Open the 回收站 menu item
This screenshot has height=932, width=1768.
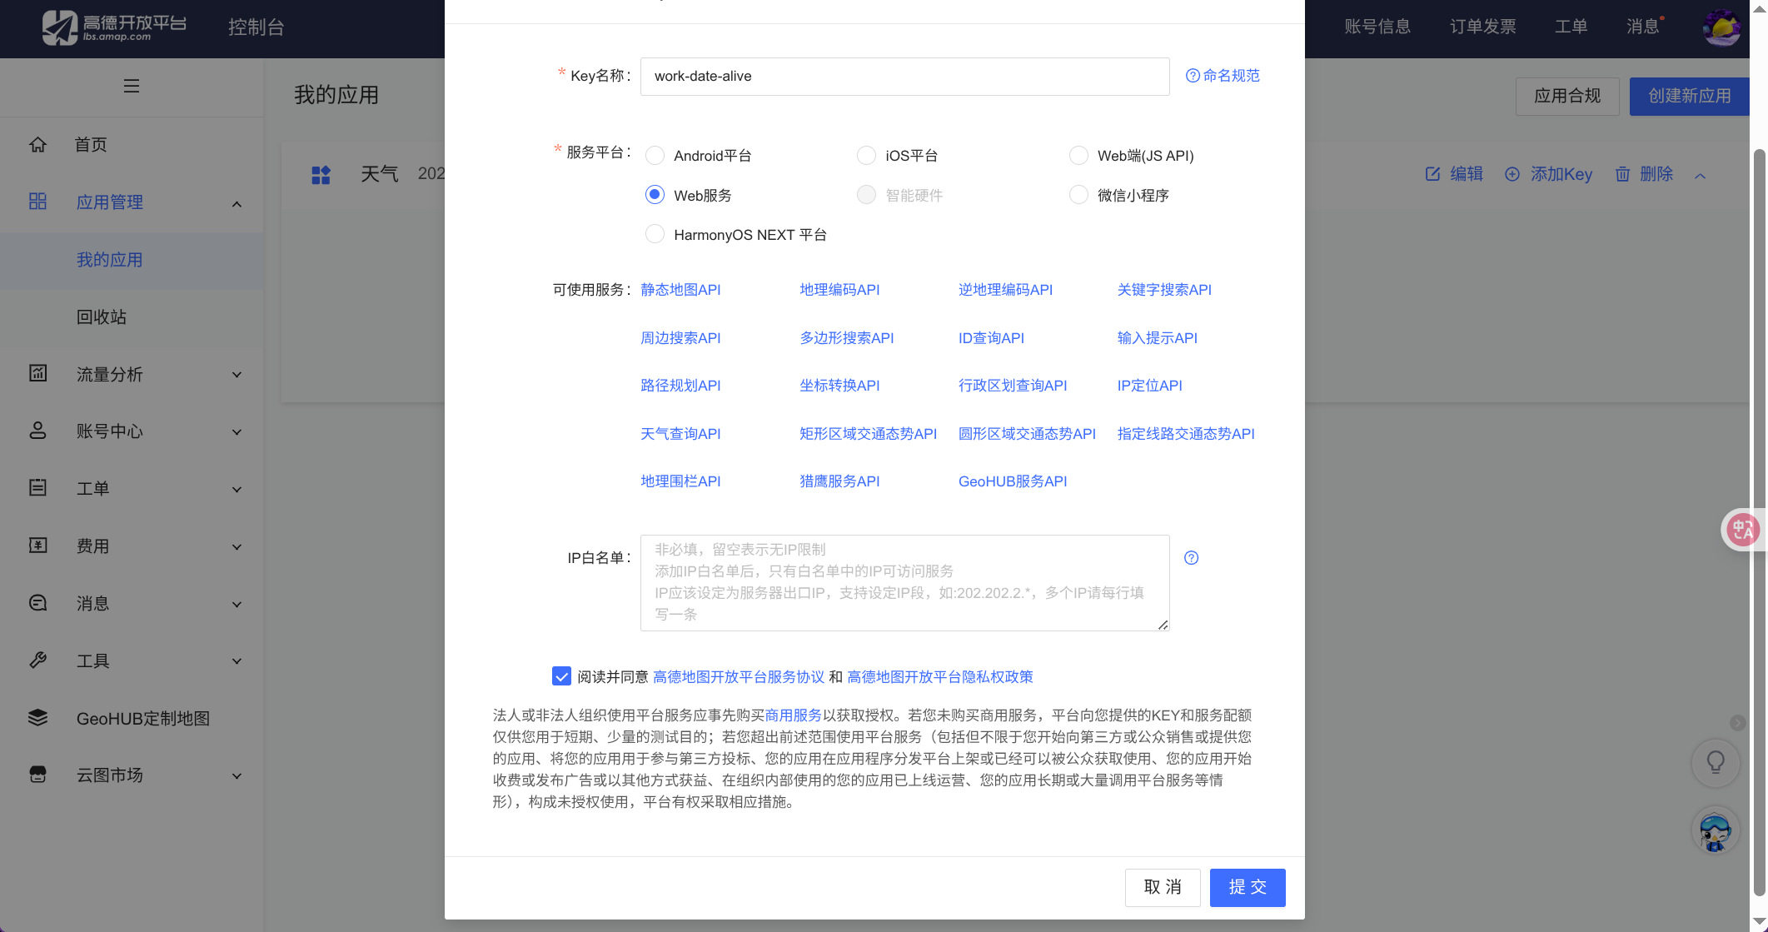coord(102,316)
